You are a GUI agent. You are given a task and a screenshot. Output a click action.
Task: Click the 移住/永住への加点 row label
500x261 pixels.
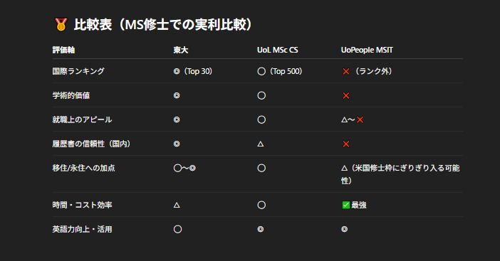coord(83,168)
